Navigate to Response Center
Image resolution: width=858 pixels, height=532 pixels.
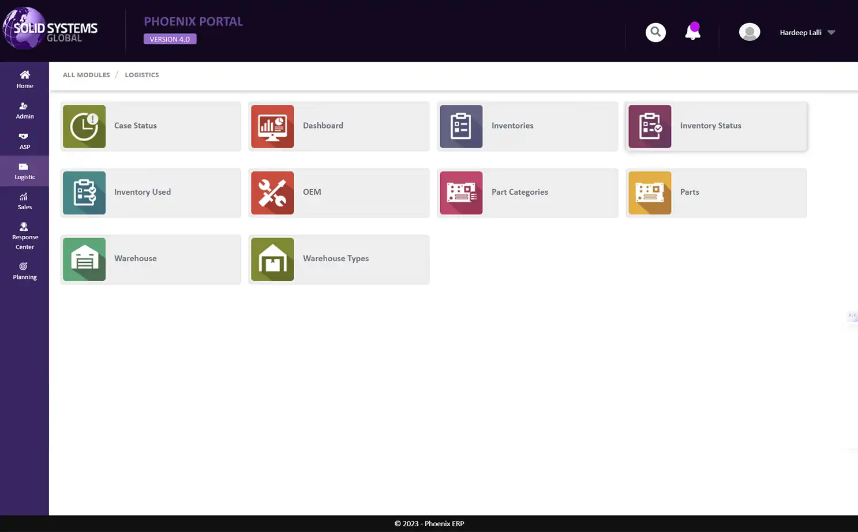pyautogui.click(x=24, y=236)
